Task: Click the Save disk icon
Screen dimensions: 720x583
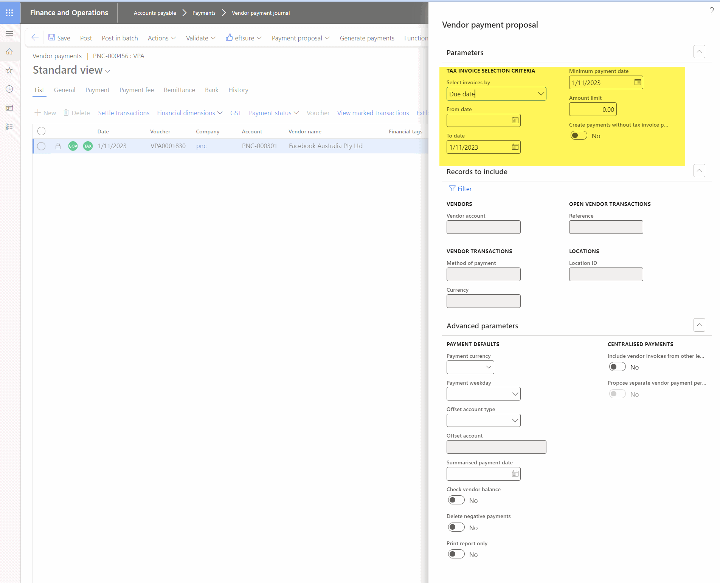Action: point(52,37)
